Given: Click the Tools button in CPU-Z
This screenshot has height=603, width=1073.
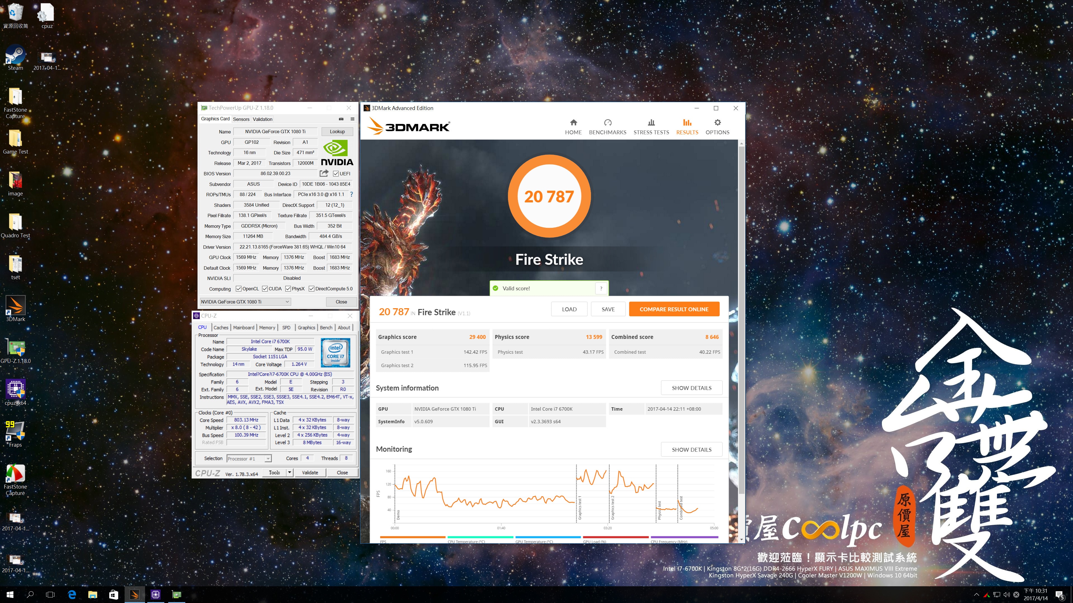Looking at the screenshot, I should point(274,472).
